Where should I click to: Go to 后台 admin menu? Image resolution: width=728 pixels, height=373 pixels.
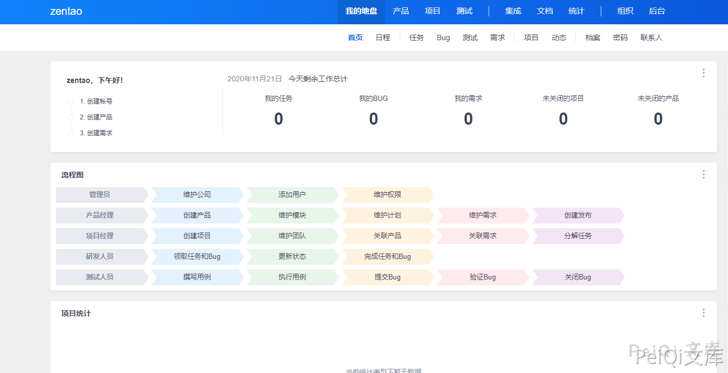coord(657,11)
